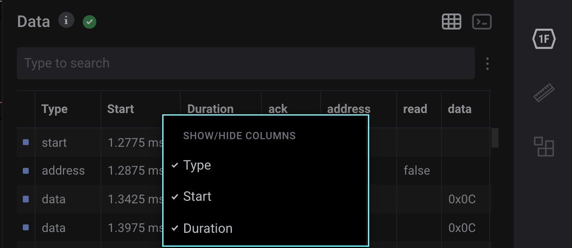572x248 pixels.
Task: Select Type in the Show/Hide Columns menu
Action: click(x=197, y=165)
